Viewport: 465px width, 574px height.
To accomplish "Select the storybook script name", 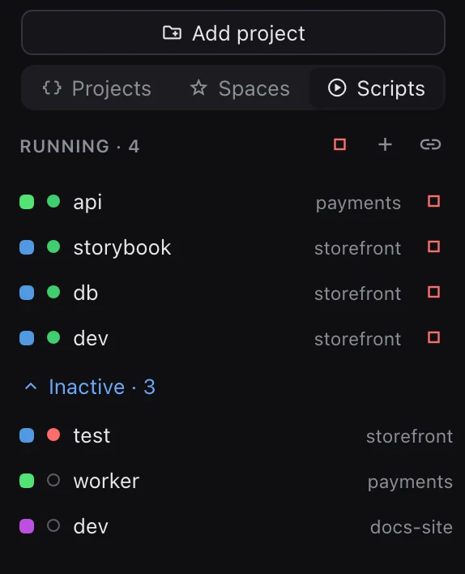I will pos(122,248).
